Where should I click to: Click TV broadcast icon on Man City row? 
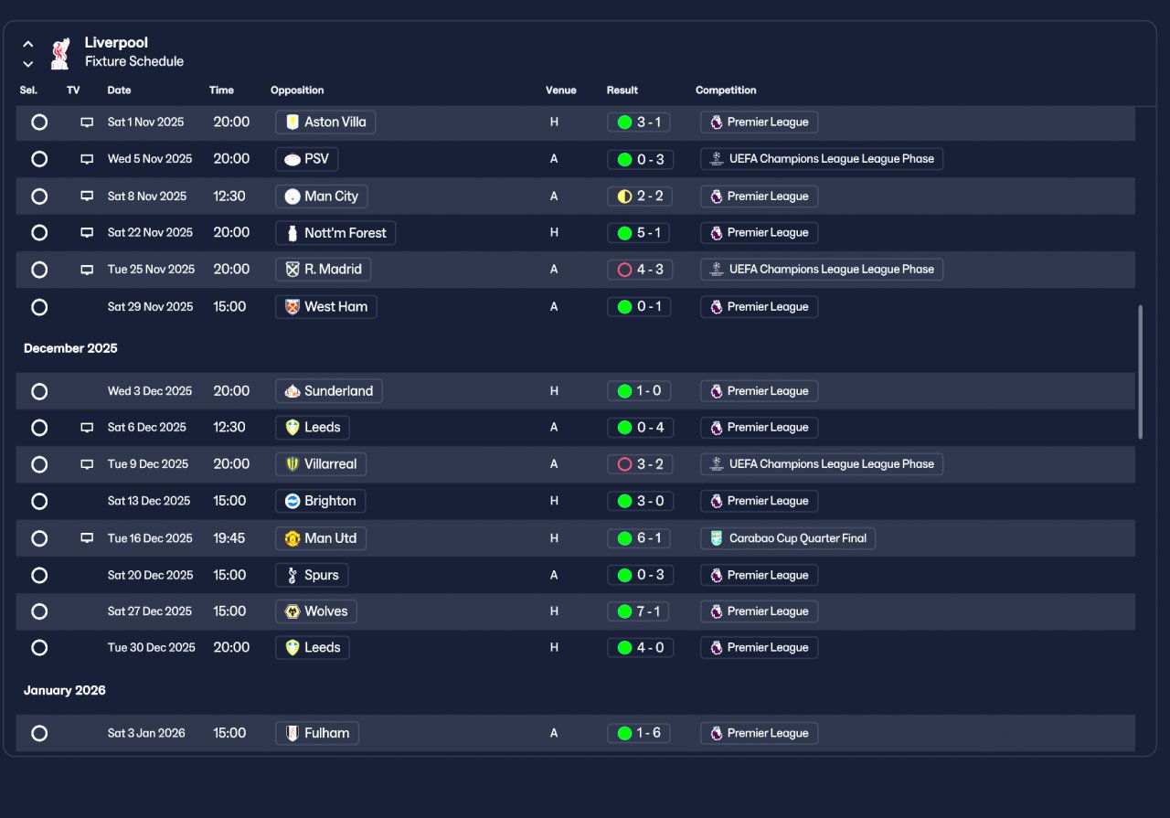(x=87, y=196)
